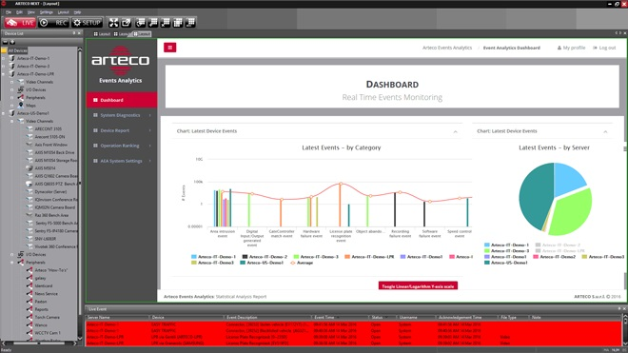
Task: Click the Arteco-US-Demo1 server icon
Action: 12,113
